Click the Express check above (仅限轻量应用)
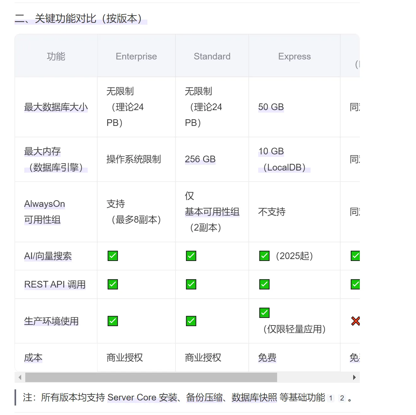 264,313
